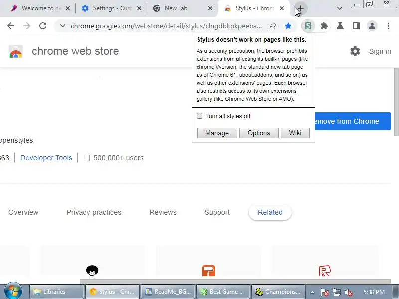Open the ReadMe_BG taskbar window

(168, 292)
